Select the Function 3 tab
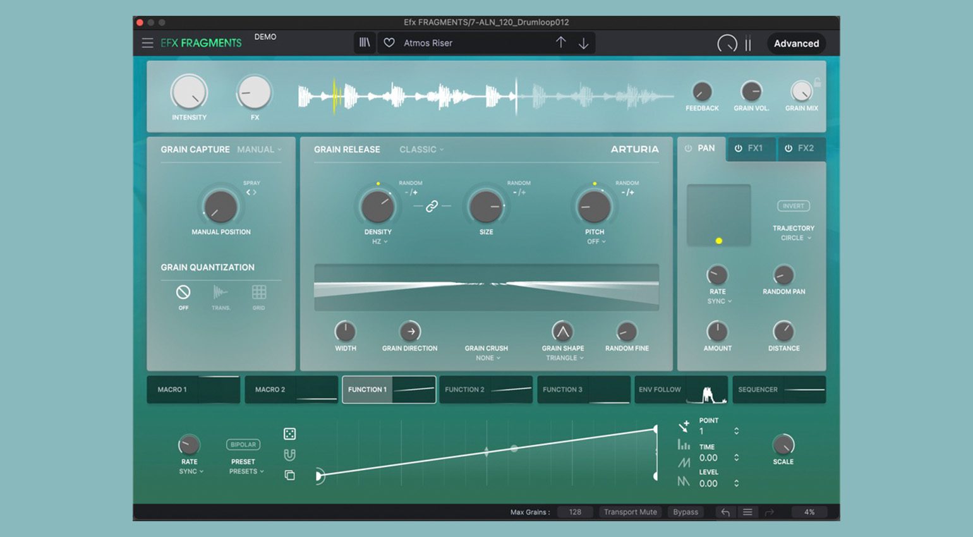This screenshot has width=973, height=537. (584, 389)
